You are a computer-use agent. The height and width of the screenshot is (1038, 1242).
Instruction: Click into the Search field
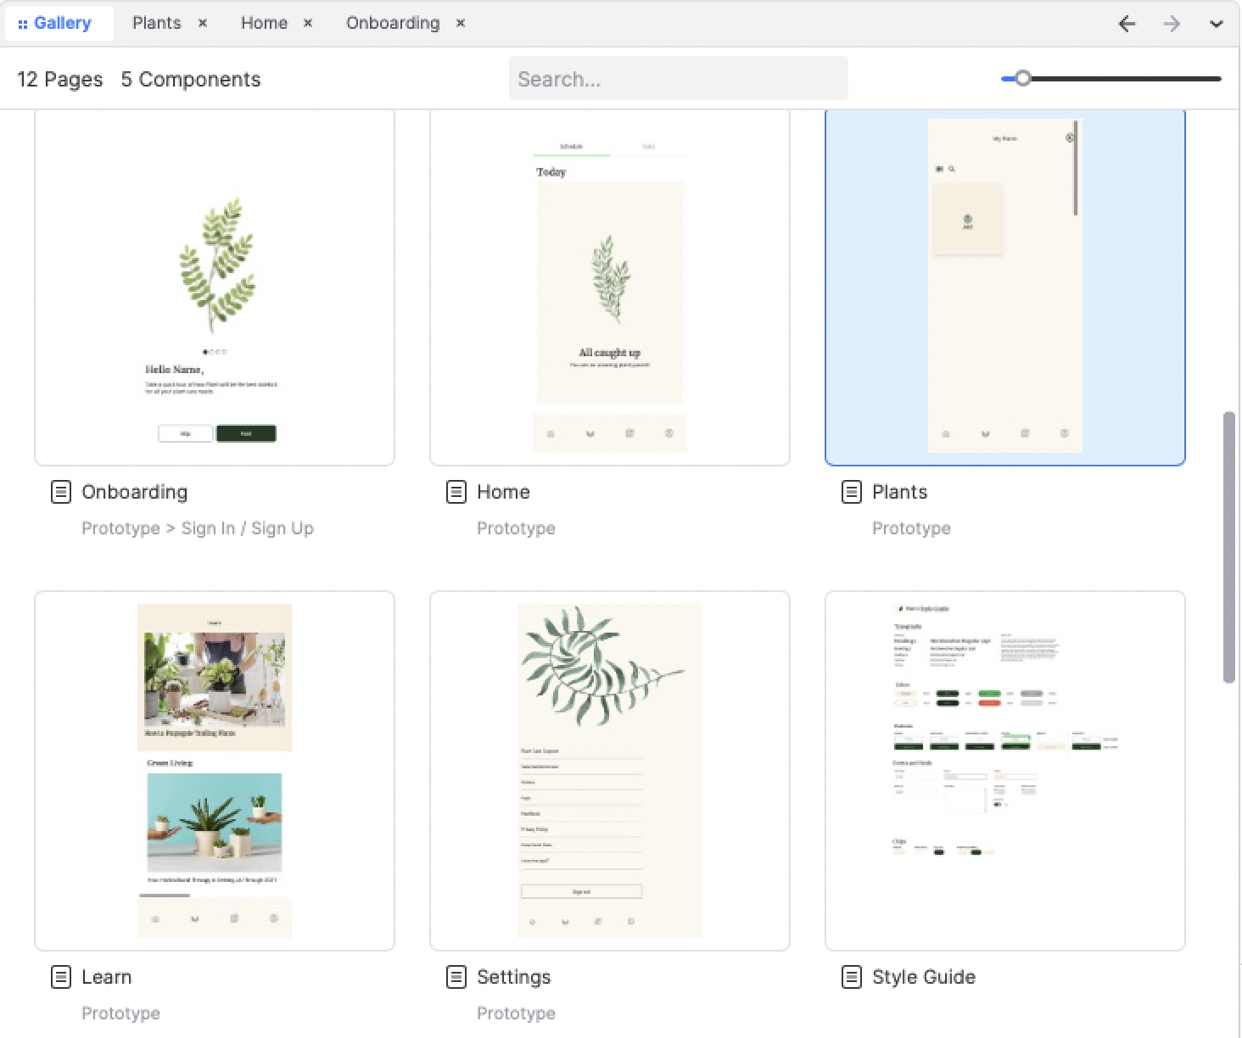[678, 79]
